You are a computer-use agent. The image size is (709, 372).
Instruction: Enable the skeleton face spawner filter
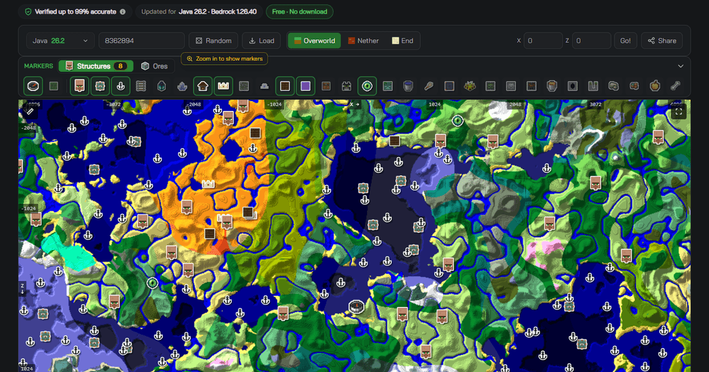coord(511,86)
